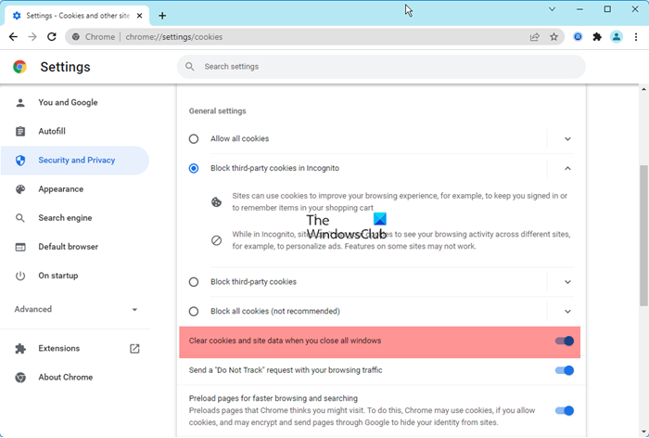This screenshot has width=649, height=438.
Task: Expand Block third-party cookies details chevron
Action: (567, 282)
